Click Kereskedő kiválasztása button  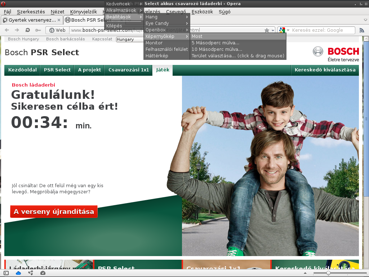pyautogui.click(x=325, y=70)
